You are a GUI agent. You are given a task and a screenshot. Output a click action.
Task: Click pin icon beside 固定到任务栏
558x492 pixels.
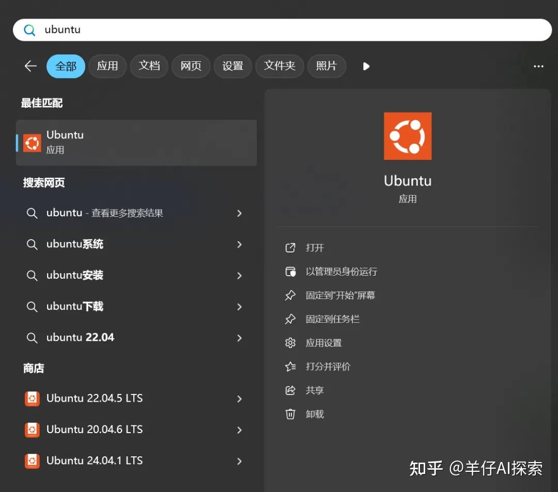pos(290,319)
